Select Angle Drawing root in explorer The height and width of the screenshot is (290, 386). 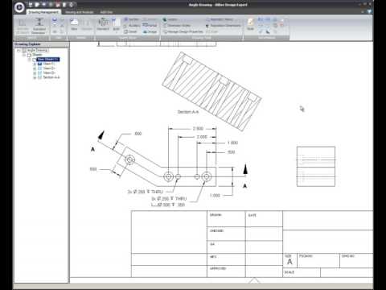[x=38, y=50]
